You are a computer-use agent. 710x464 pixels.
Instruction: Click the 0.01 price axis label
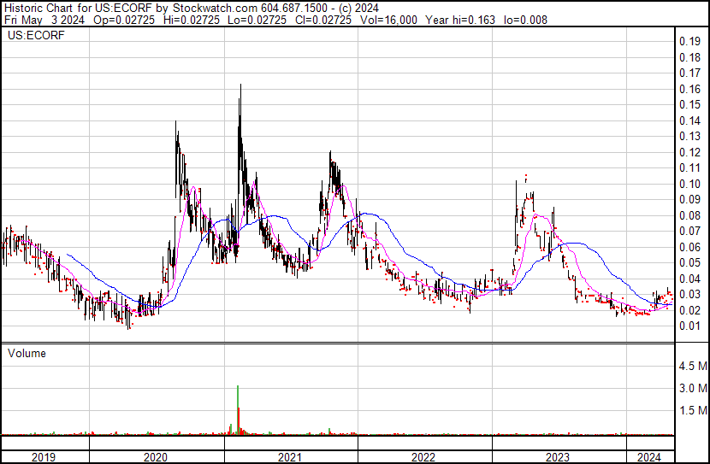point(690,326)
